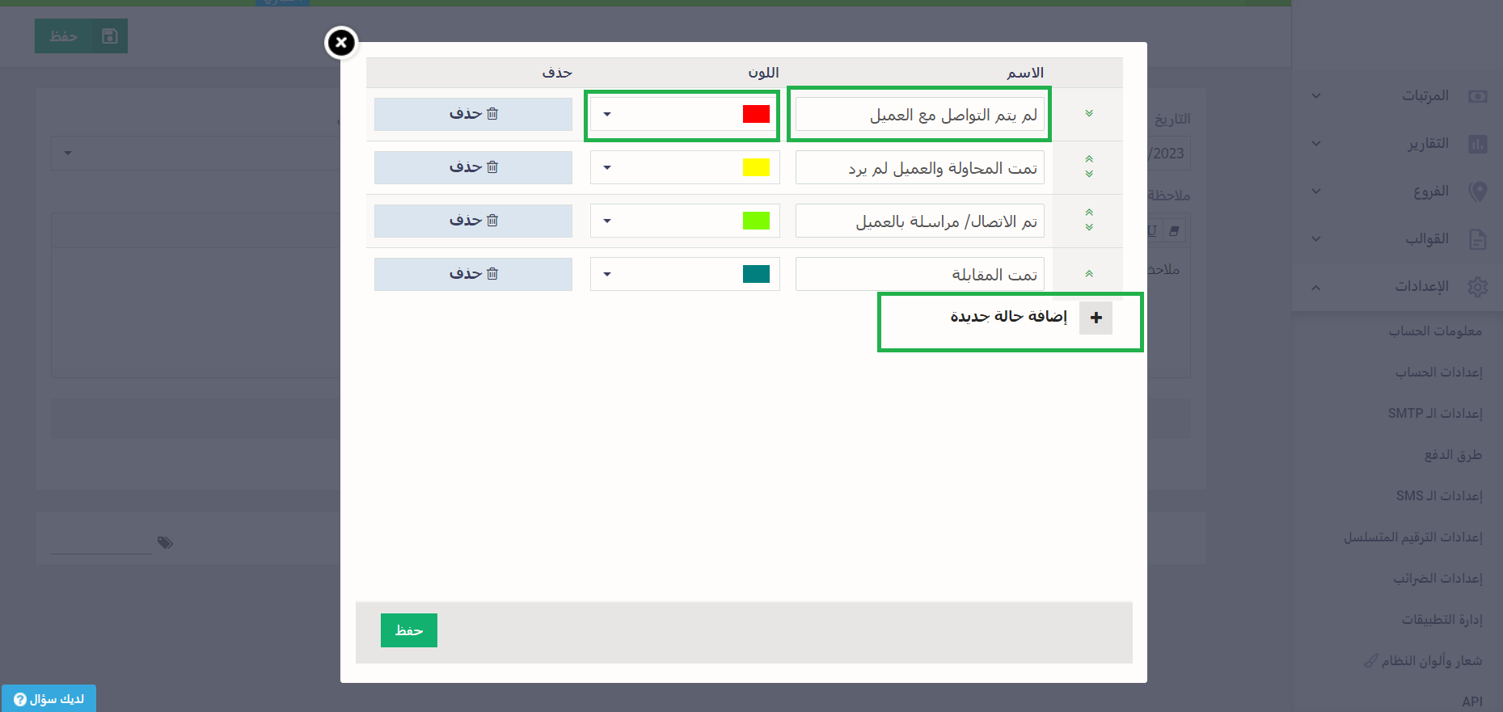Click the green color swatch

pyautogui.click(x=756, y=221)
